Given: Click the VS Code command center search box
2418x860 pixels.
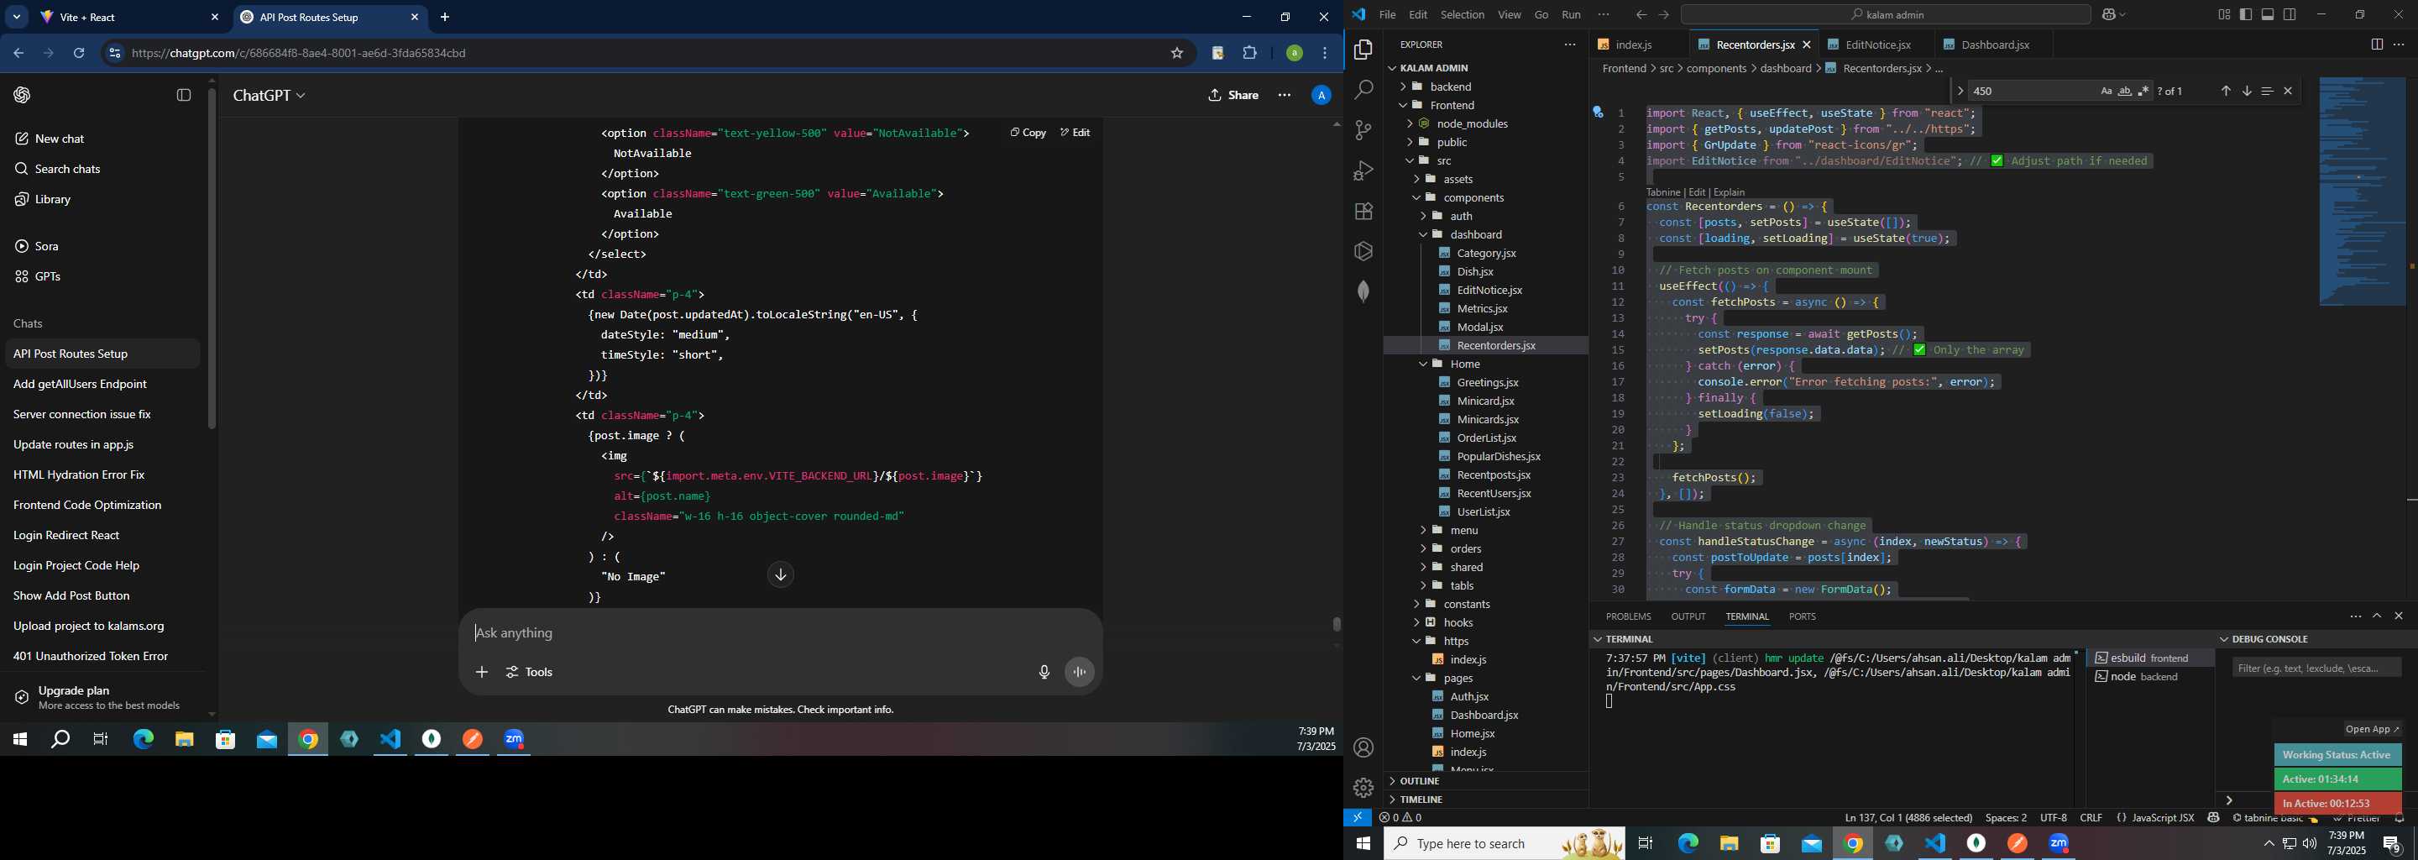Looking at the screenshot, I should pyautogui.click(x=1885, y=15).
